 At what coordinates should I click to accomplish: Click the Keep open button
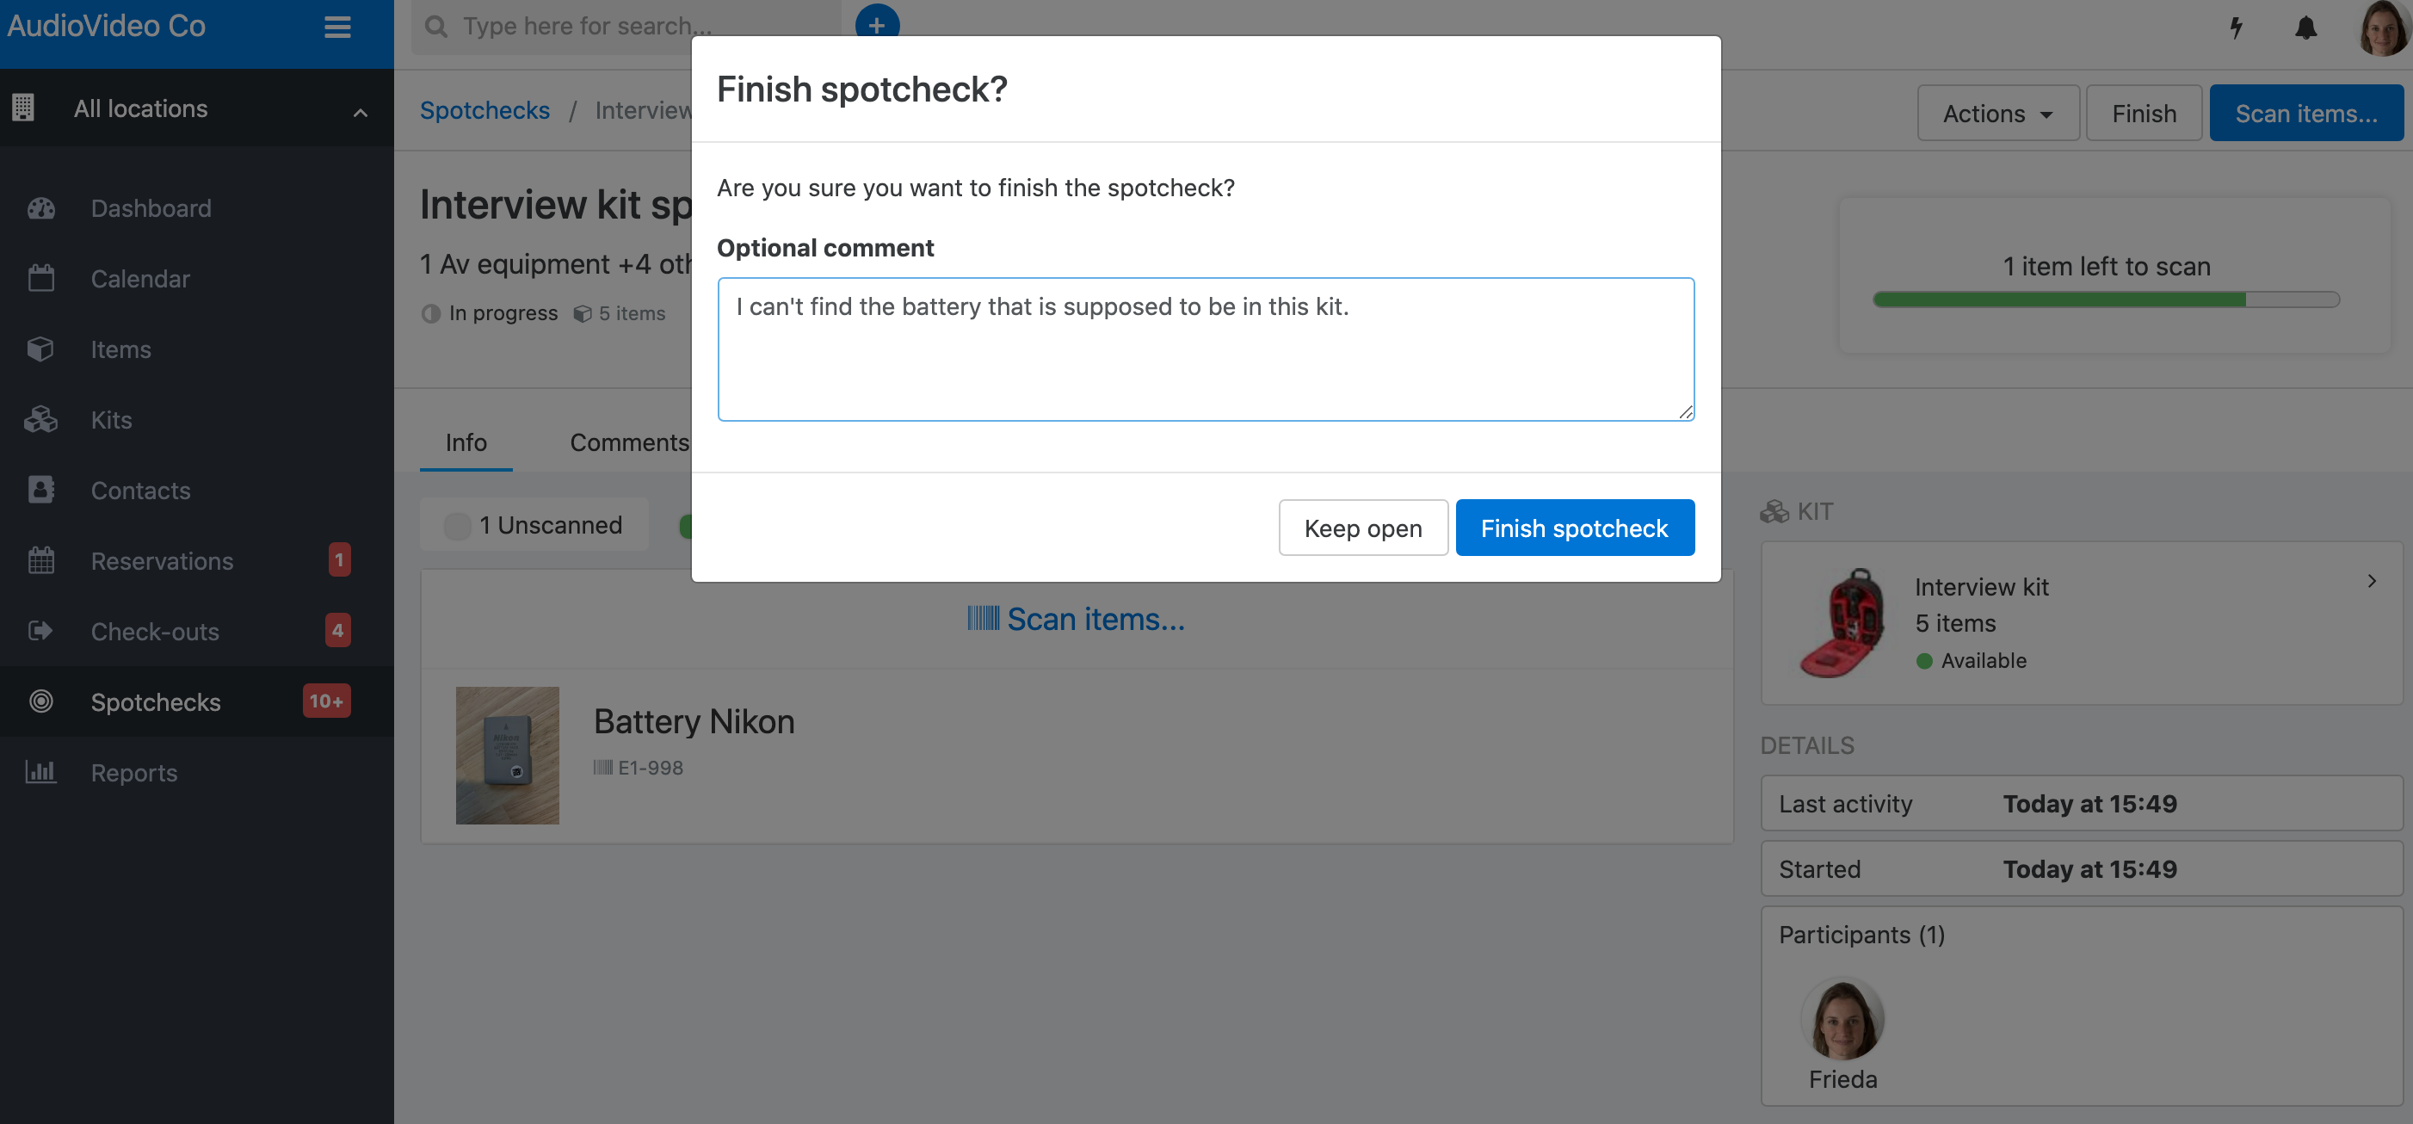[x=1362, y=528]
